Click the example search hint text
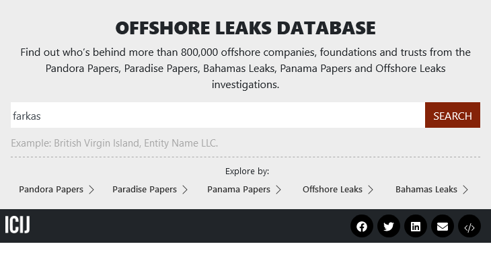Viewport: 491px width, 269px height. pyautogui.click(x=114, y=143)
